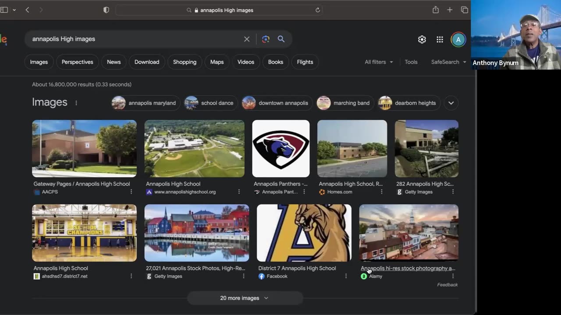561x315 pixels.
Task: Expand the sidebar options chevron
Action: pyautogui.click(x=14, y=10)
